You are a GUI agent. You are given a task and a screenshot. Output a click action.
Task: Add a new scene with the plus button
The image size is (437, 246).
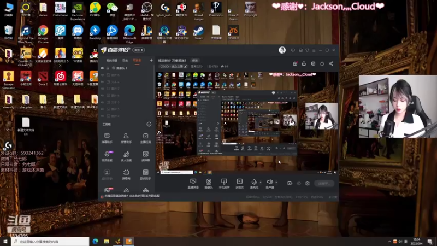151,60
